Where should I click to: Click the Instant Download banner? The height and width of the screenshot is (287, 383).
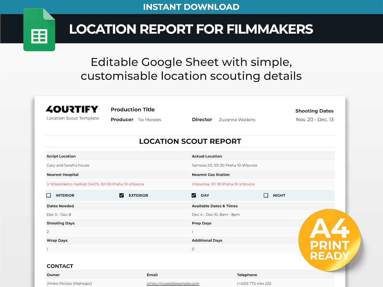[191, 7]
